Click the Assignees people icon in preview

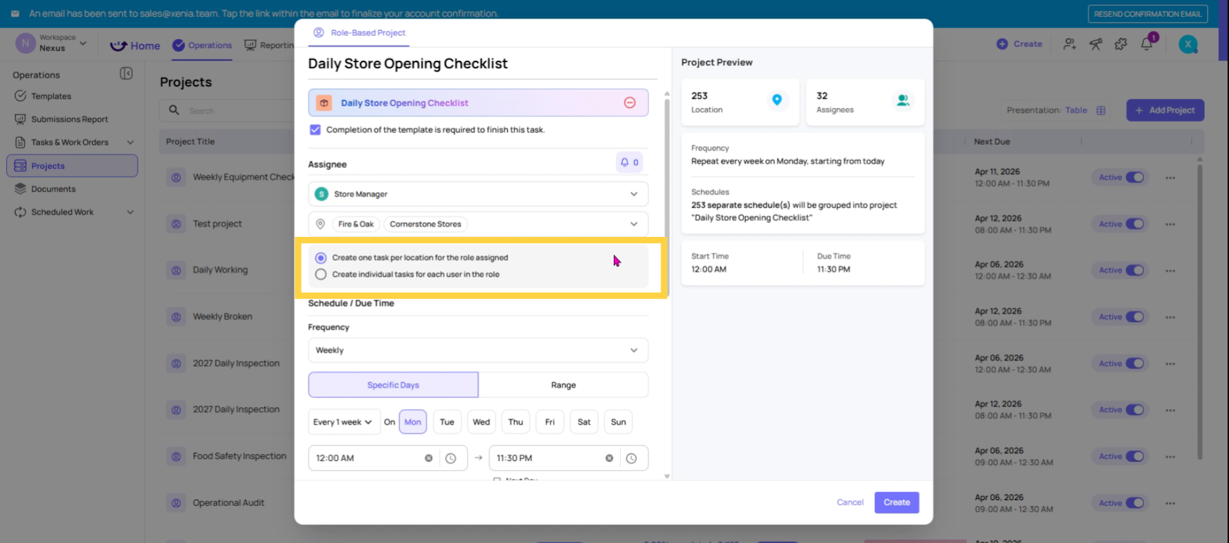click(x=903, y=100)
